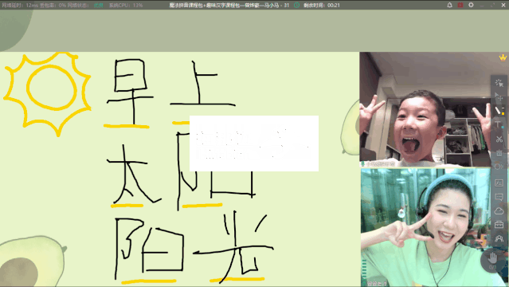This screenshot has height=287, width=509.
Task: Open the cloud storage icon
Action: 499,211
